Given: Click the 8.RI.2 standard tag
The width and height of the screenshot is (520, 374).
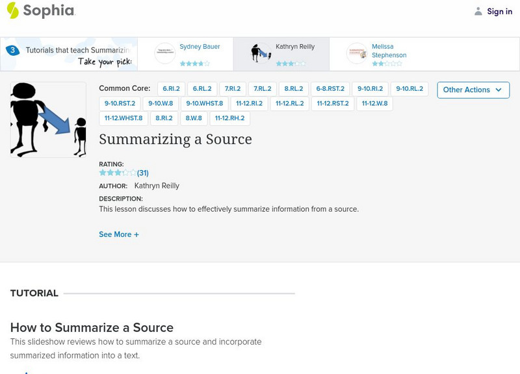Looking at the screenshot, I should (164, 118).
